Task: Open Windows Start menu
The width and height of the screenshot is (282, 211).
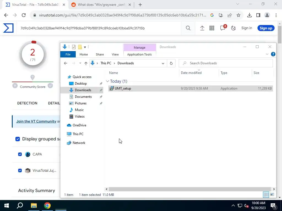Action: (7, 206)
